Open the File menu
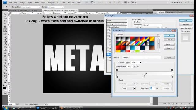The height and width of the screenshot is (110, 196). [10, 2]
